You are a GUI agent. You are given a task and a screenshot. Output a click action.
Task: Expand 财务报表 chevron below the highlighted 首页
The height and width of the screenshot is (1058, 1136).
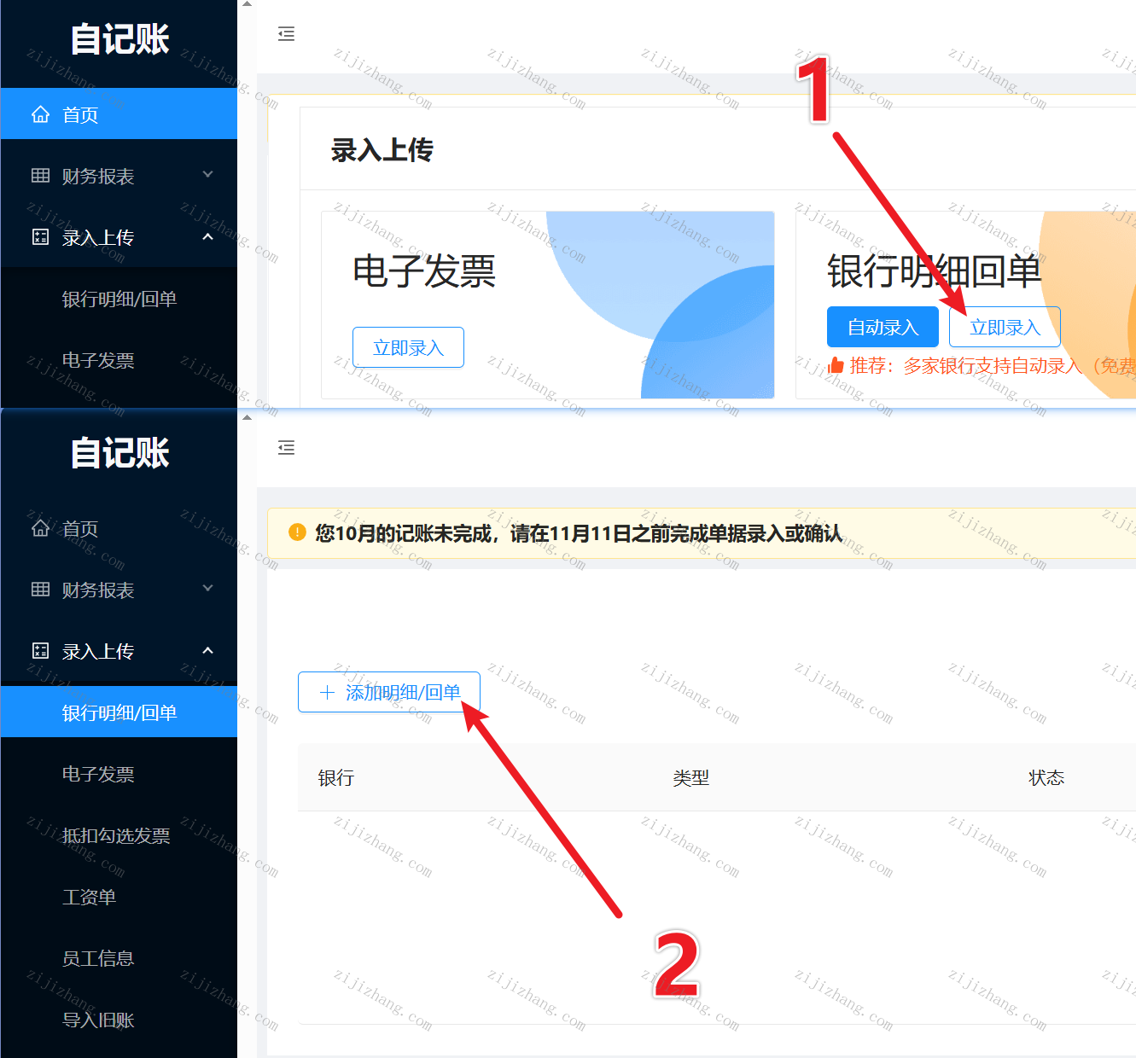coord(207,175)
